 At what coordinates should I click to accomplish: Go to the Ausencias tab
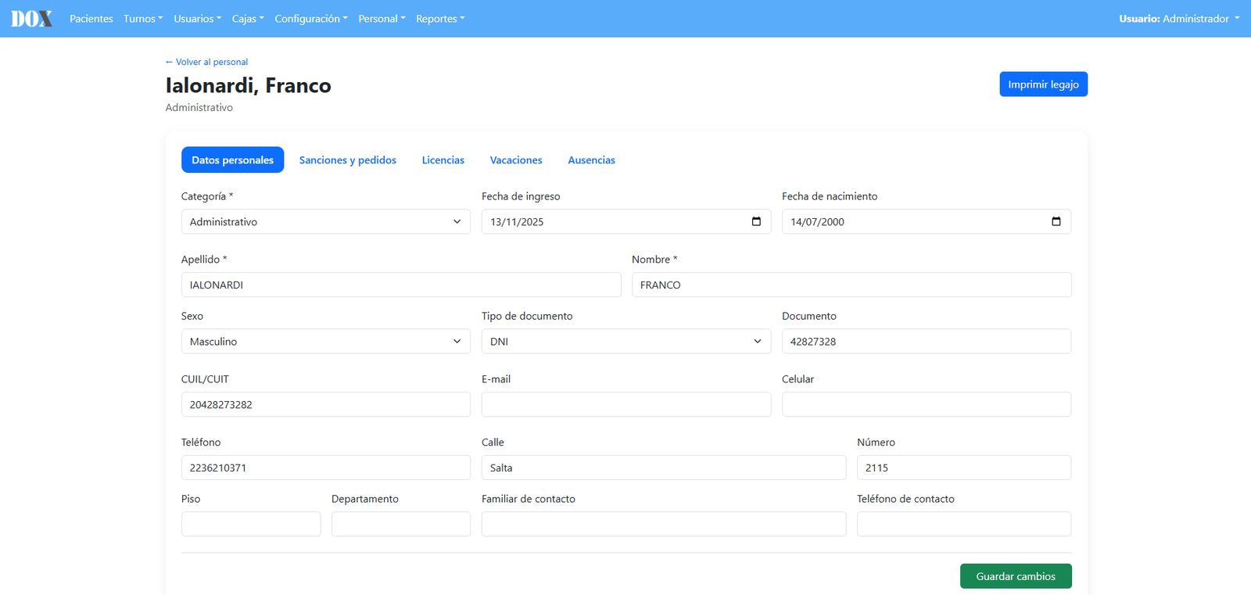[x=591, y=160]
